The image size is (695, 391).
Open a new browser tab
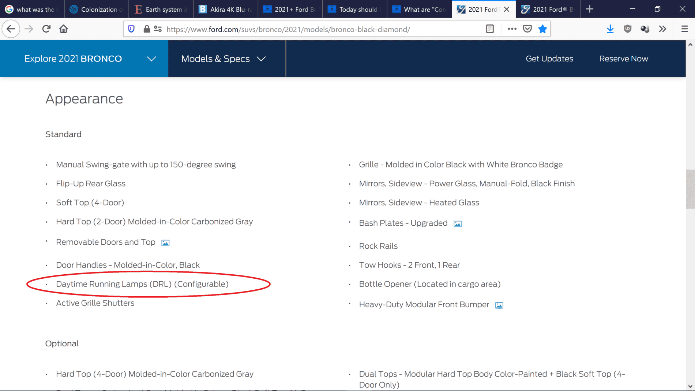(x=589, y=9)
